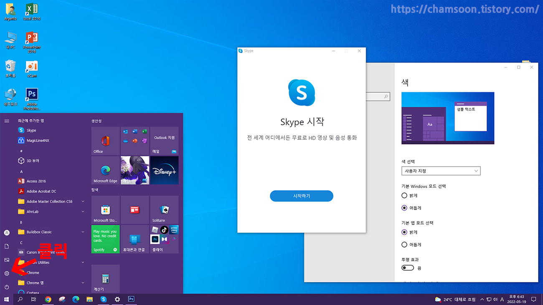Viewport: 543px width, 305px height.
Task: Select the 휴지통 recycle bin on the desktop
Action: 10,69
